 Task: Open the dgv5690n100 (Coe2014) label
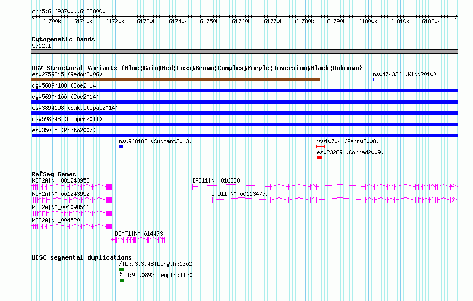point(65,97)
